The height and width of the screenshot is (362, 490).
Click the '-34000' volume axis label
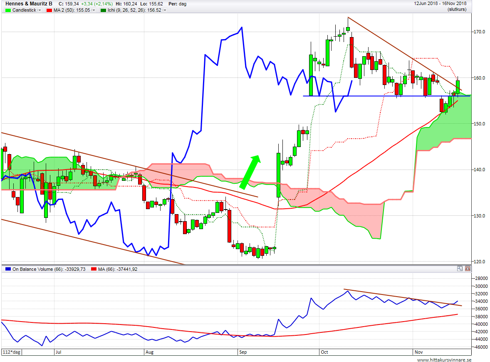point(481,301)
